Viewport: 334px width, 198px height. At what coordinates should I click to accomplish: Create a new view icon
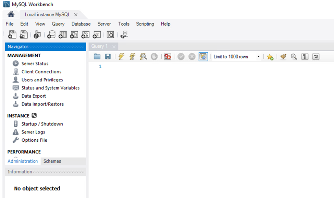74,34
